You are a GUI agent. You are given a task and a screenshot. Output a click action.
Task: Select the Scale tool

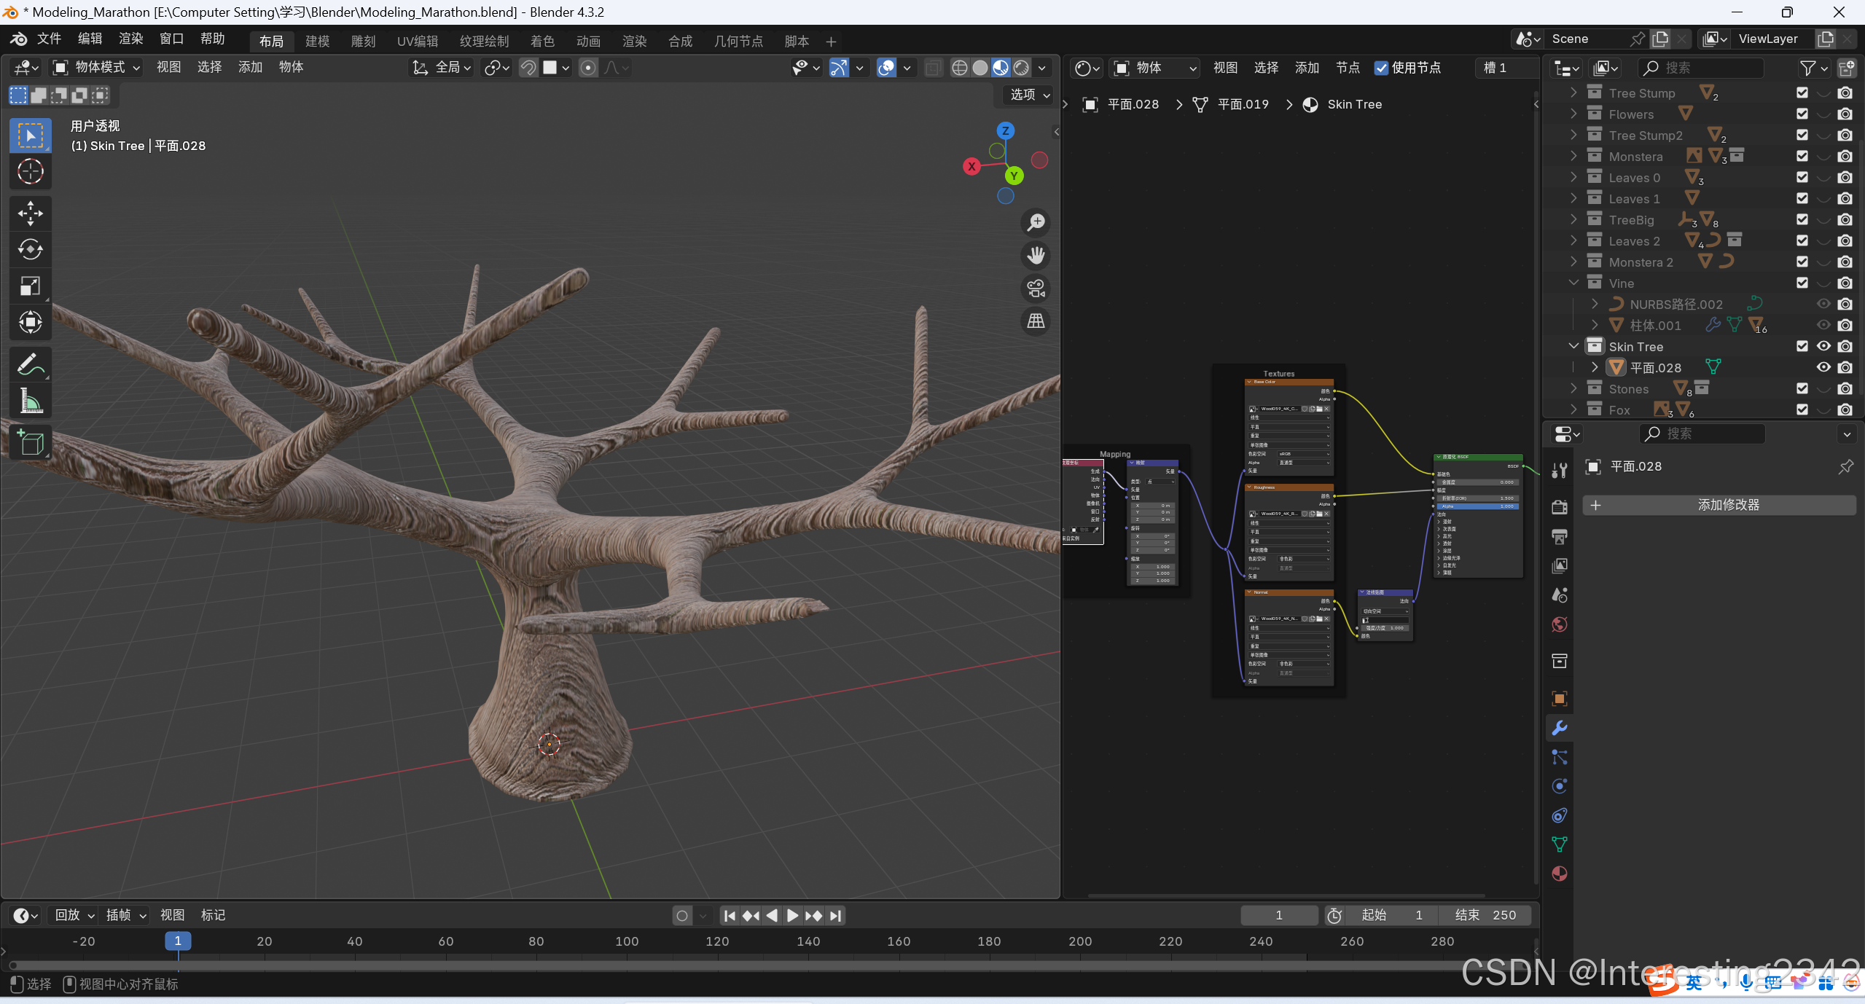(30, 286)
